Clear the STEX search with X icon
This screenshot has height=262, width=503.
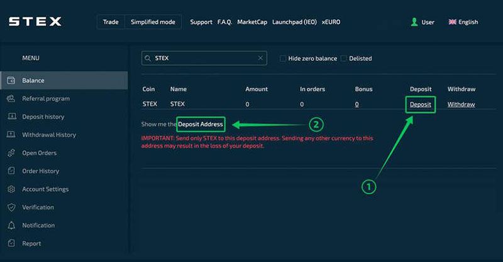point(260,58)
